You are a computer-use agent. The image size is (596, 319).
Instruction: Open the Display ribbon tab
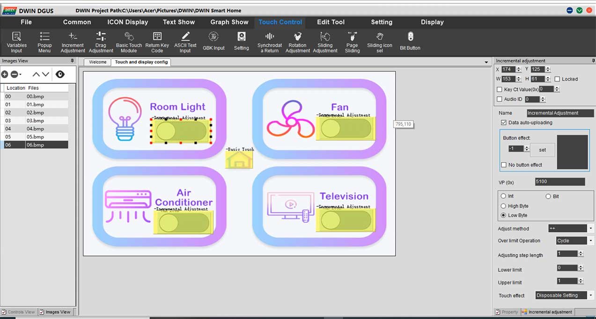(x=432, y=22)
